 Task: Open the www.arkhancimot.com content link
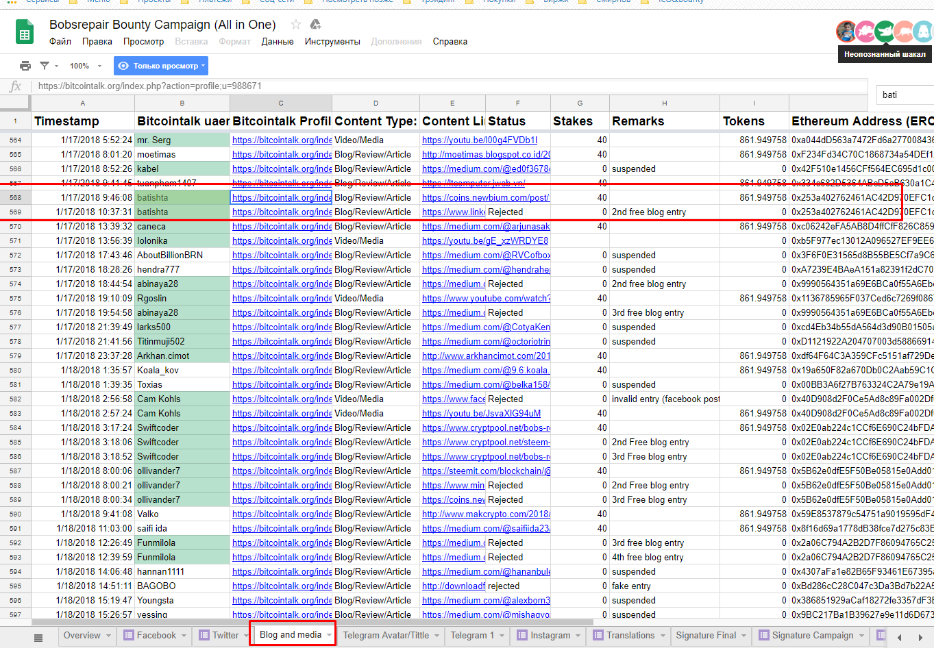pos(486,356)
